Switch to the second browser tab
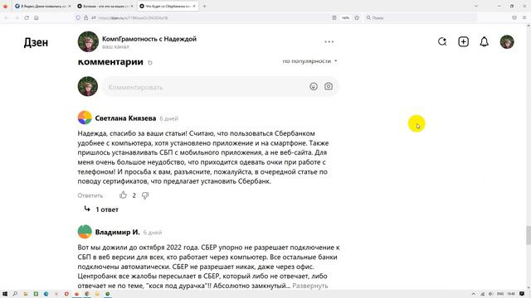The width and height of the screenshot is (531, 298). pos(105,6)
